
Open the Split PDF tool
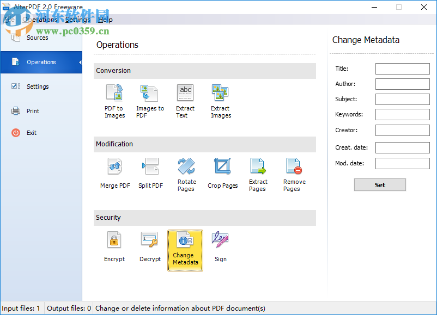[x=150, y=174]
